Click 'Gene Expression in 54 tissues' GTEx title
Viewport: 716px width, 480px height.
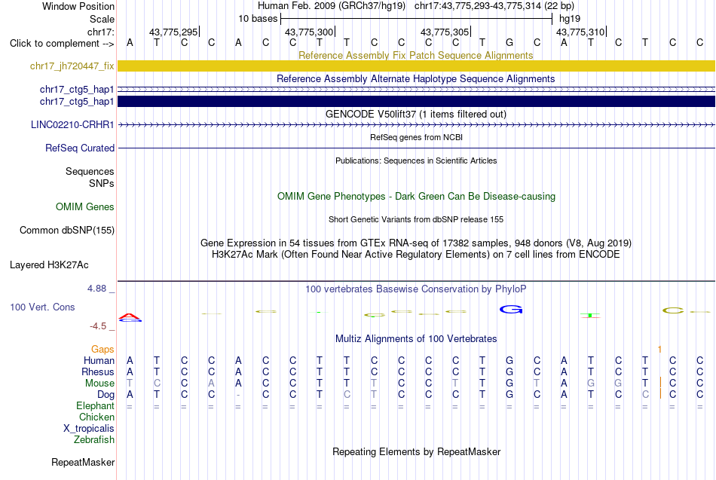tap(416, 243)
